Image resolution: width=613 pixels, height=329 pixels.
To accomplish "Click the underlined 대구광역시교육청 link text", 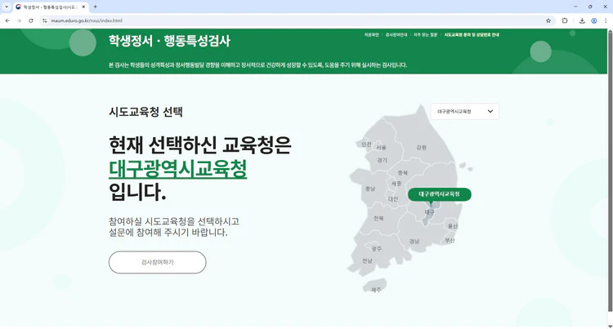I will pyautogui.click(x=177, y=169).
